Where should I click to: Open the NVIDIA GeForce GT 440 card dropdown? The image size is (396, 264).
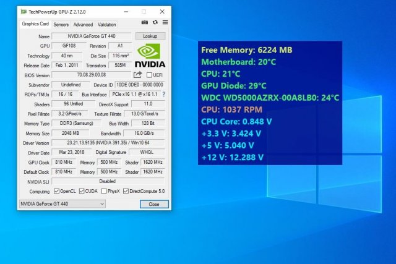62,203
